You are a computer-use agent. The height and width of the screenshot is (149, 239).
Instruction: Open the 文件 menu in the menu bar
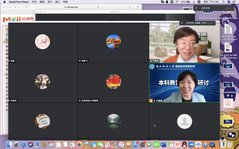34,2
